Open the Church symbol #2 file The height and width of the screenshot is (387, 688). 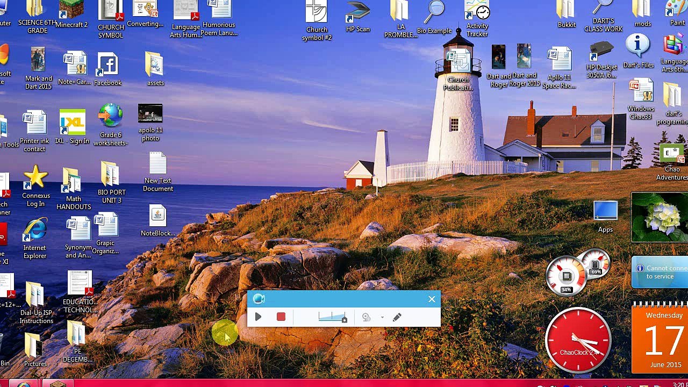[317, 21]
